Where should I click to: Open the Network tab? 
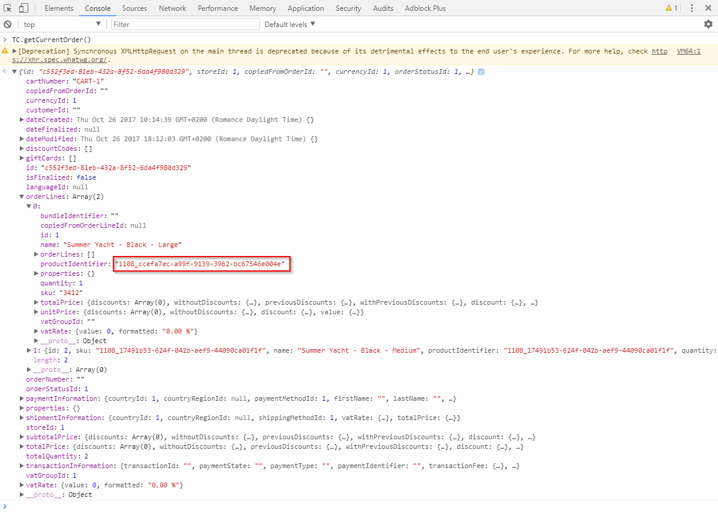pos(172,8)
